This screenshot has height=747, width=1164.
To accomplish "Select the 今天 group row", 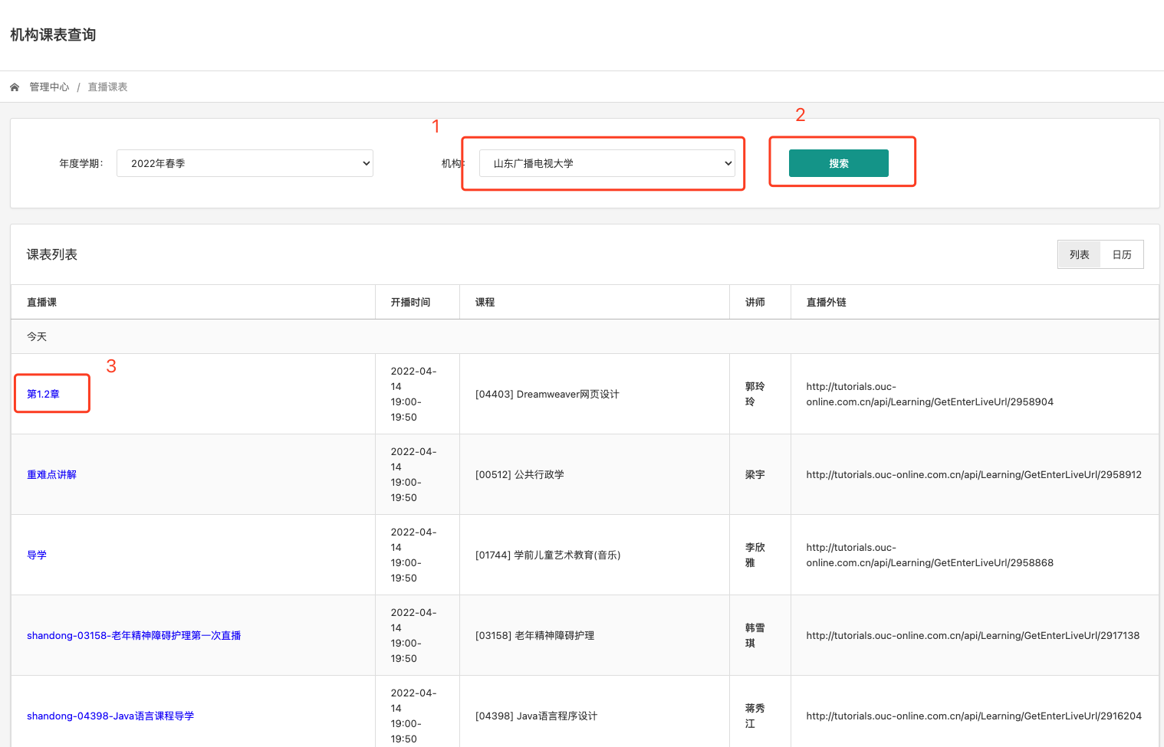I will 584,336.
